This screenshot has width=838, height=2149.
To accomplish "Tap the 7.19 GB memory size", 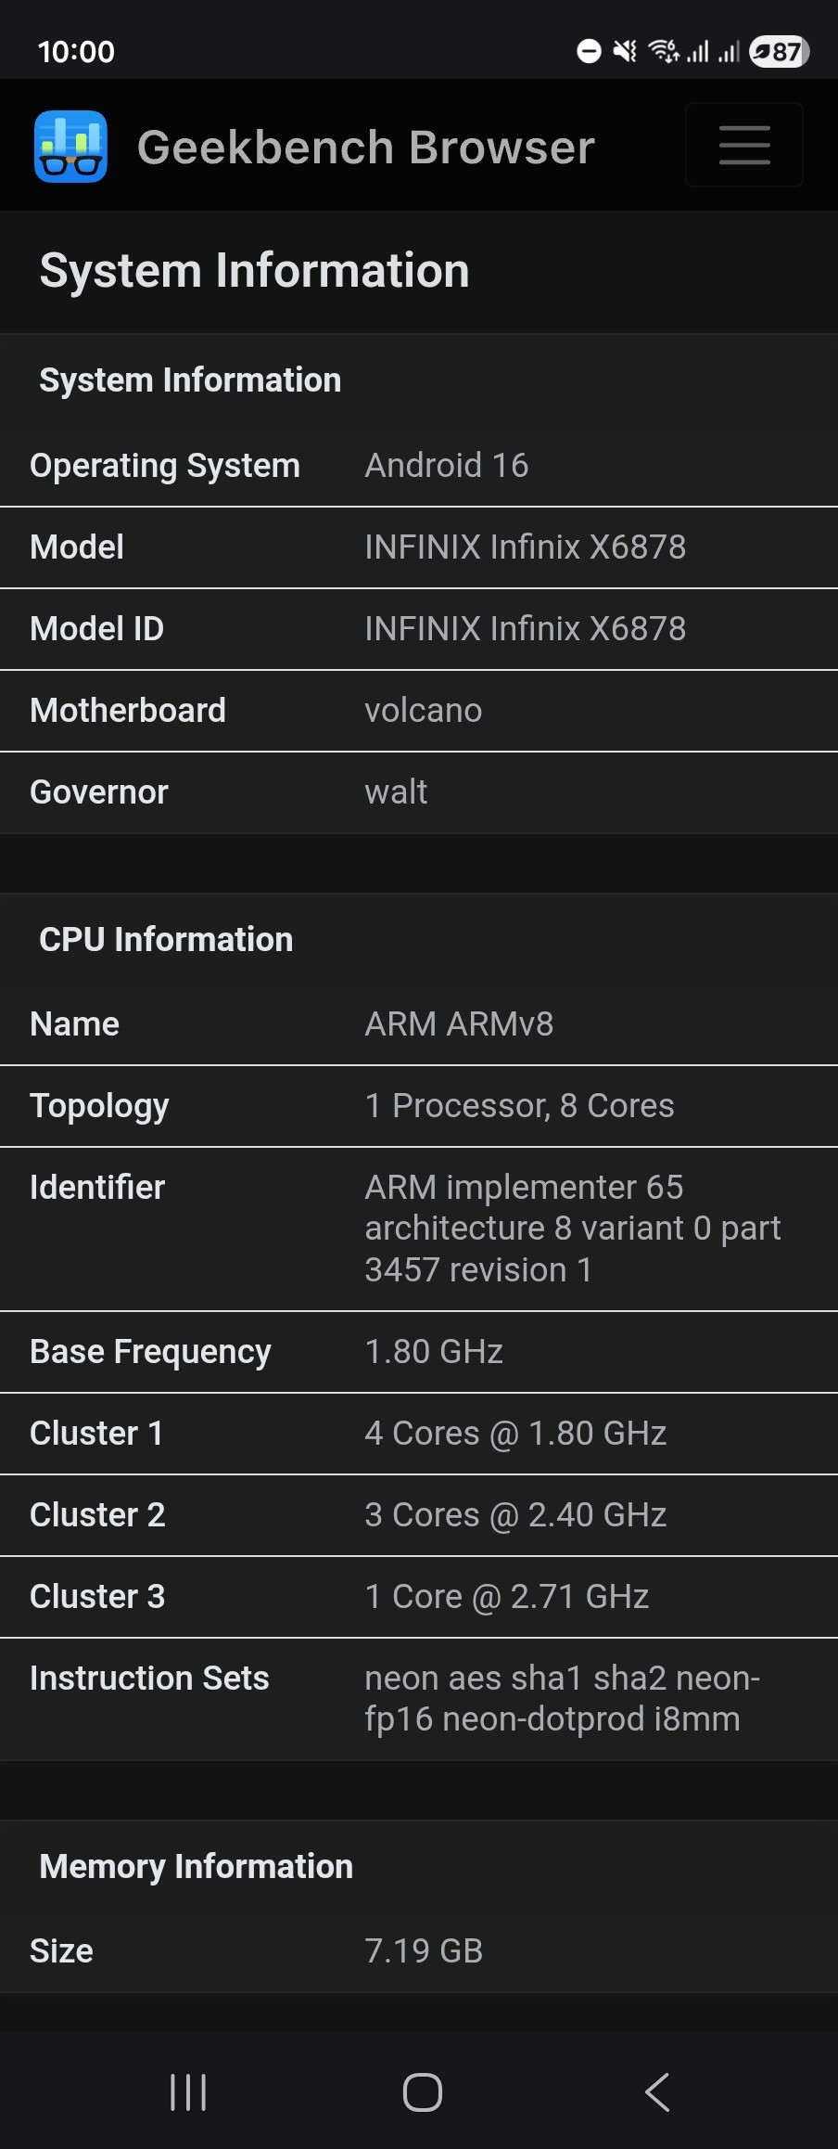I will (x=424, y=1950).
